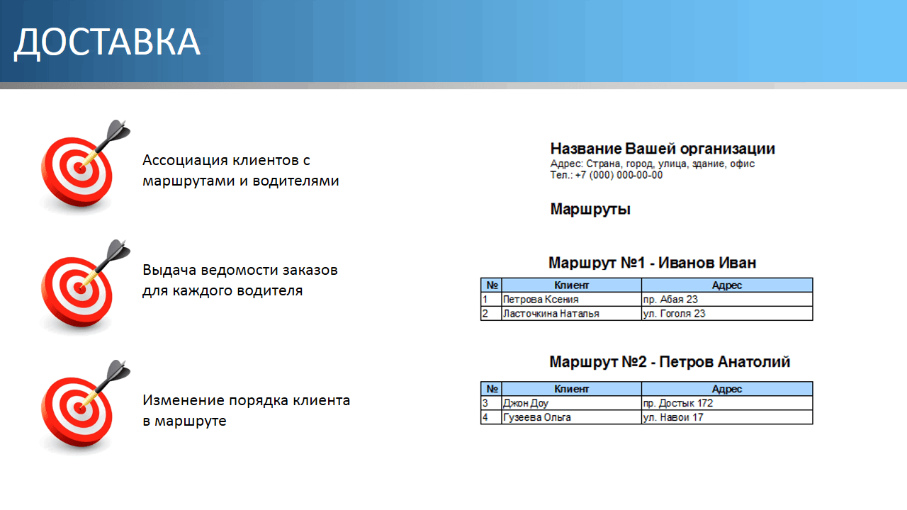This screenshot has height=510, width=907.
Task: Click the cell 'ул. Гоголя 23'
Action: 727,313
